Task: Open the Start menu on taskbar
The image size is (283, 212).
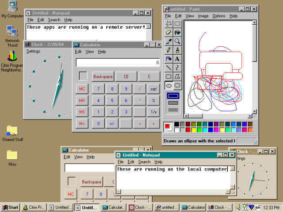Action: [x=11, y=207]
